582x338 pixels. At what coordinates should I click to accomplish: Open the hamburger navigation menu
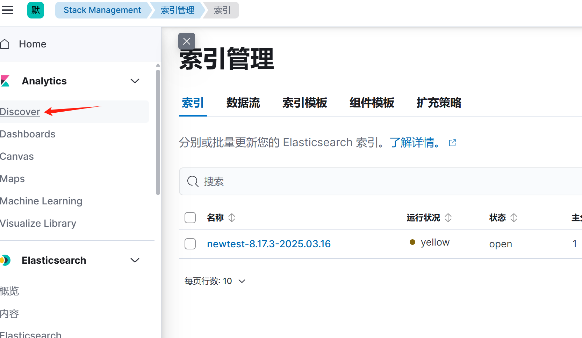[x=8, y=10]
